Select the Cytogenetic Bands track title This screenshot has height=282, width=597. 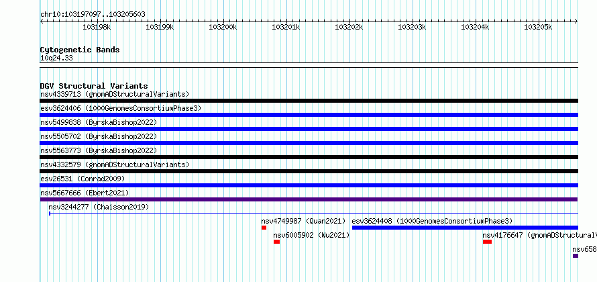pyautogui.click(x=80, y=50)
